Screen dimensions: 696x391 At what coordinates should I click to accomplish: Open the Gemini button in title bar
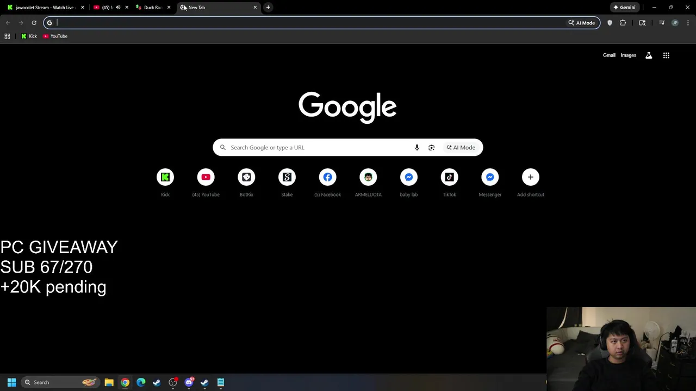[x=624, y=8]
